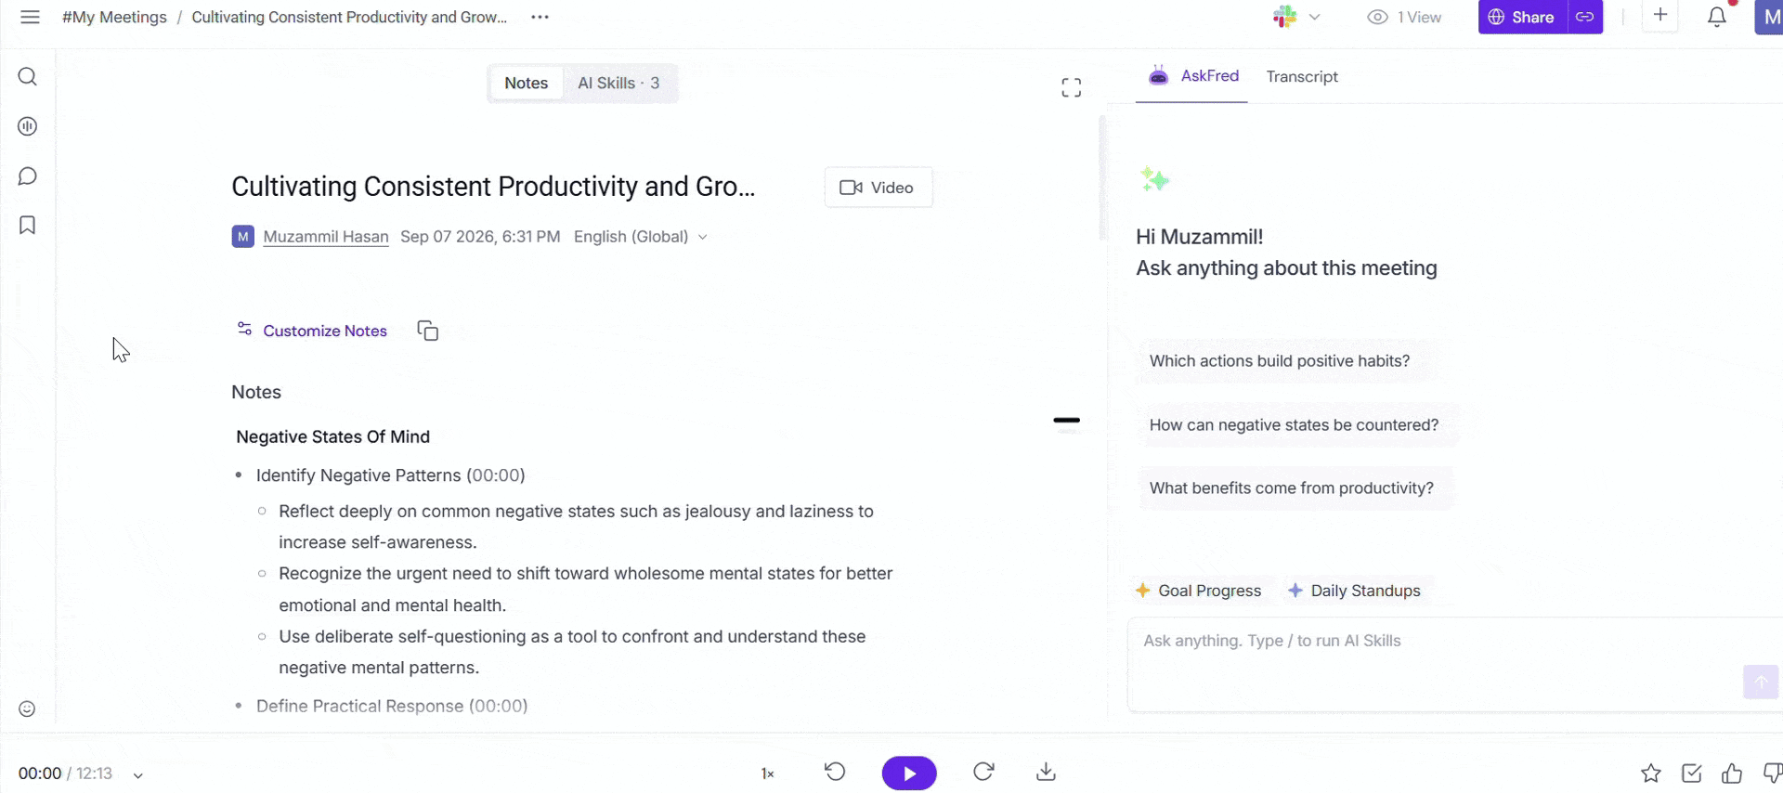Switch to the Notes tab

pos(527,83)
